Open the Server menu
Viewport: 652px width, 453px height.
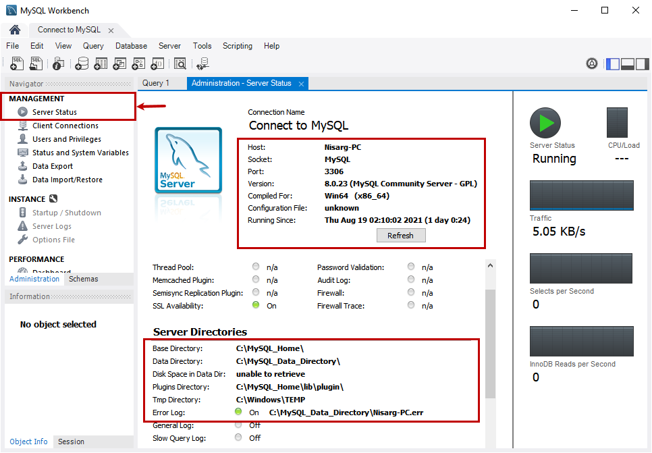169,46
